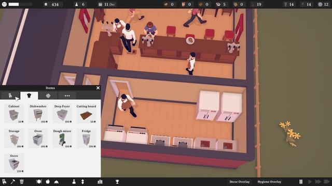Select the Dough mixer item
This screenshot has width=332, height=186.
click(62, 138)
